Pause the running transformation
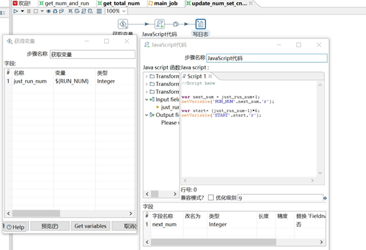The width and height of the screenshot is (366, 250). [x=29, y=11]
